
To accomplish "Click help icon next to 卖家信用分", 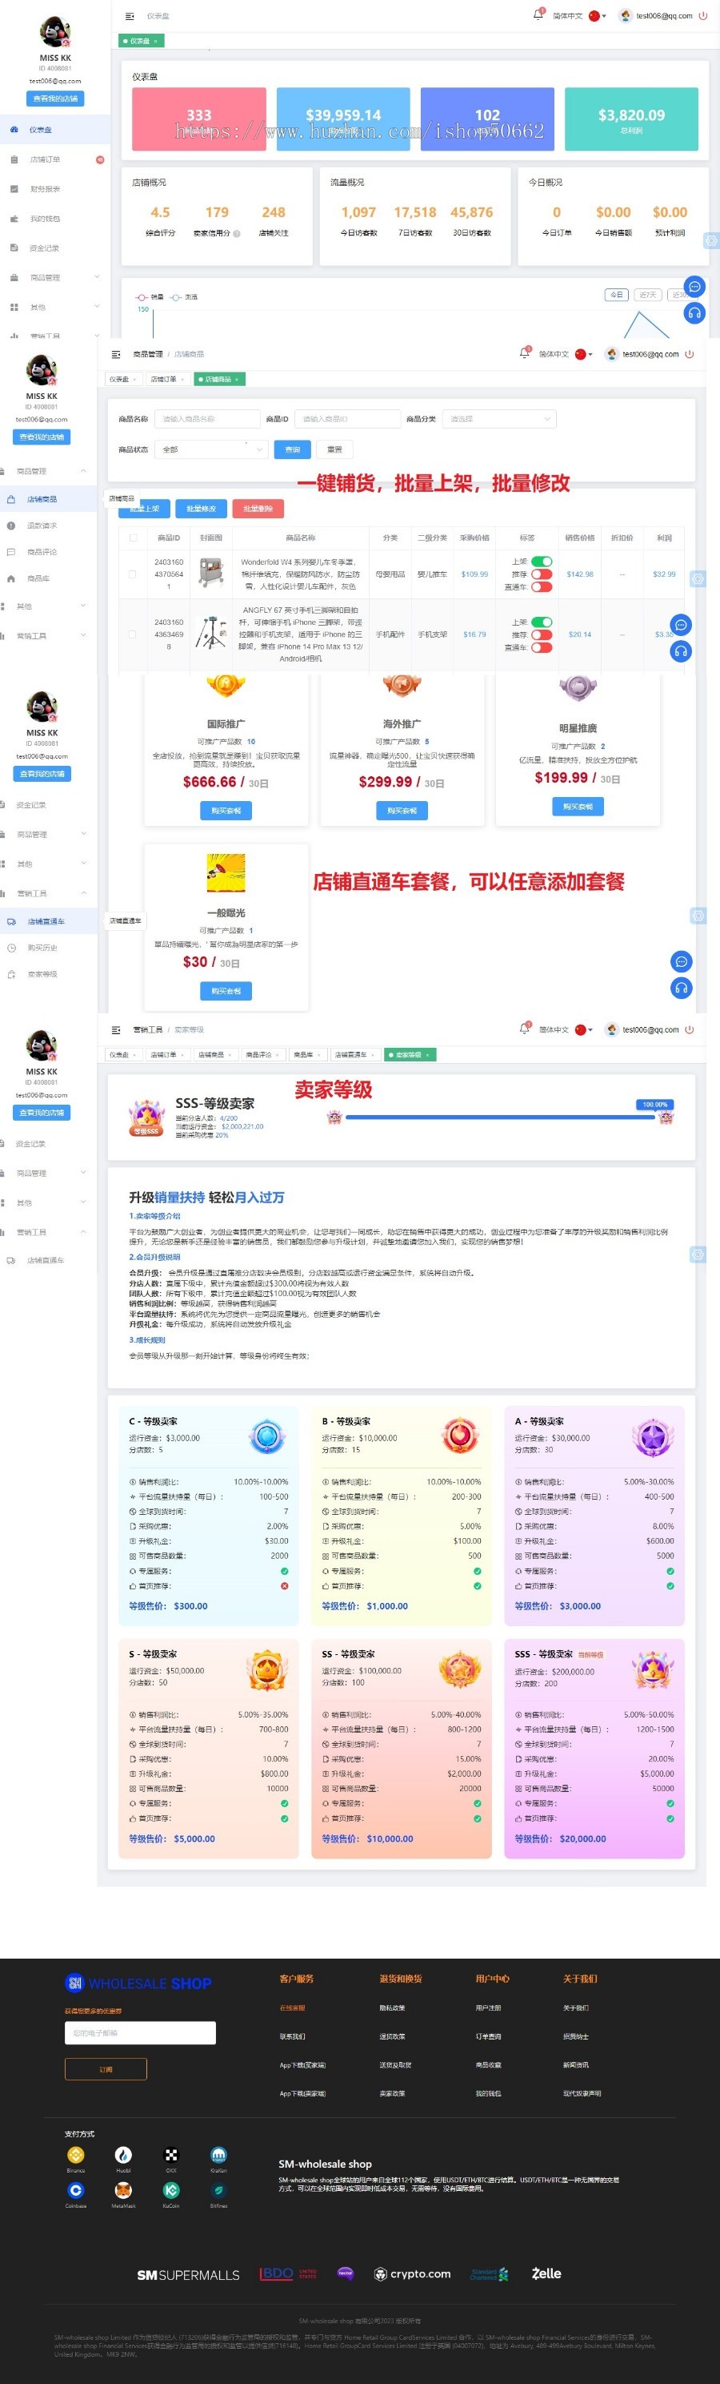I will click(237, 233).
